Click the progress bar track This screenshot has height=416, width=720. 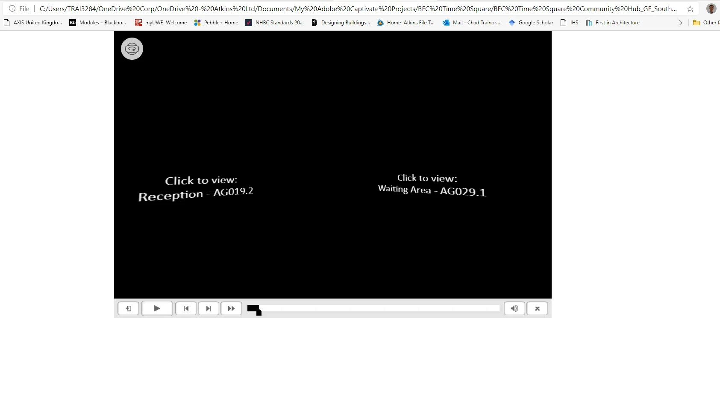tap(373, 308)
